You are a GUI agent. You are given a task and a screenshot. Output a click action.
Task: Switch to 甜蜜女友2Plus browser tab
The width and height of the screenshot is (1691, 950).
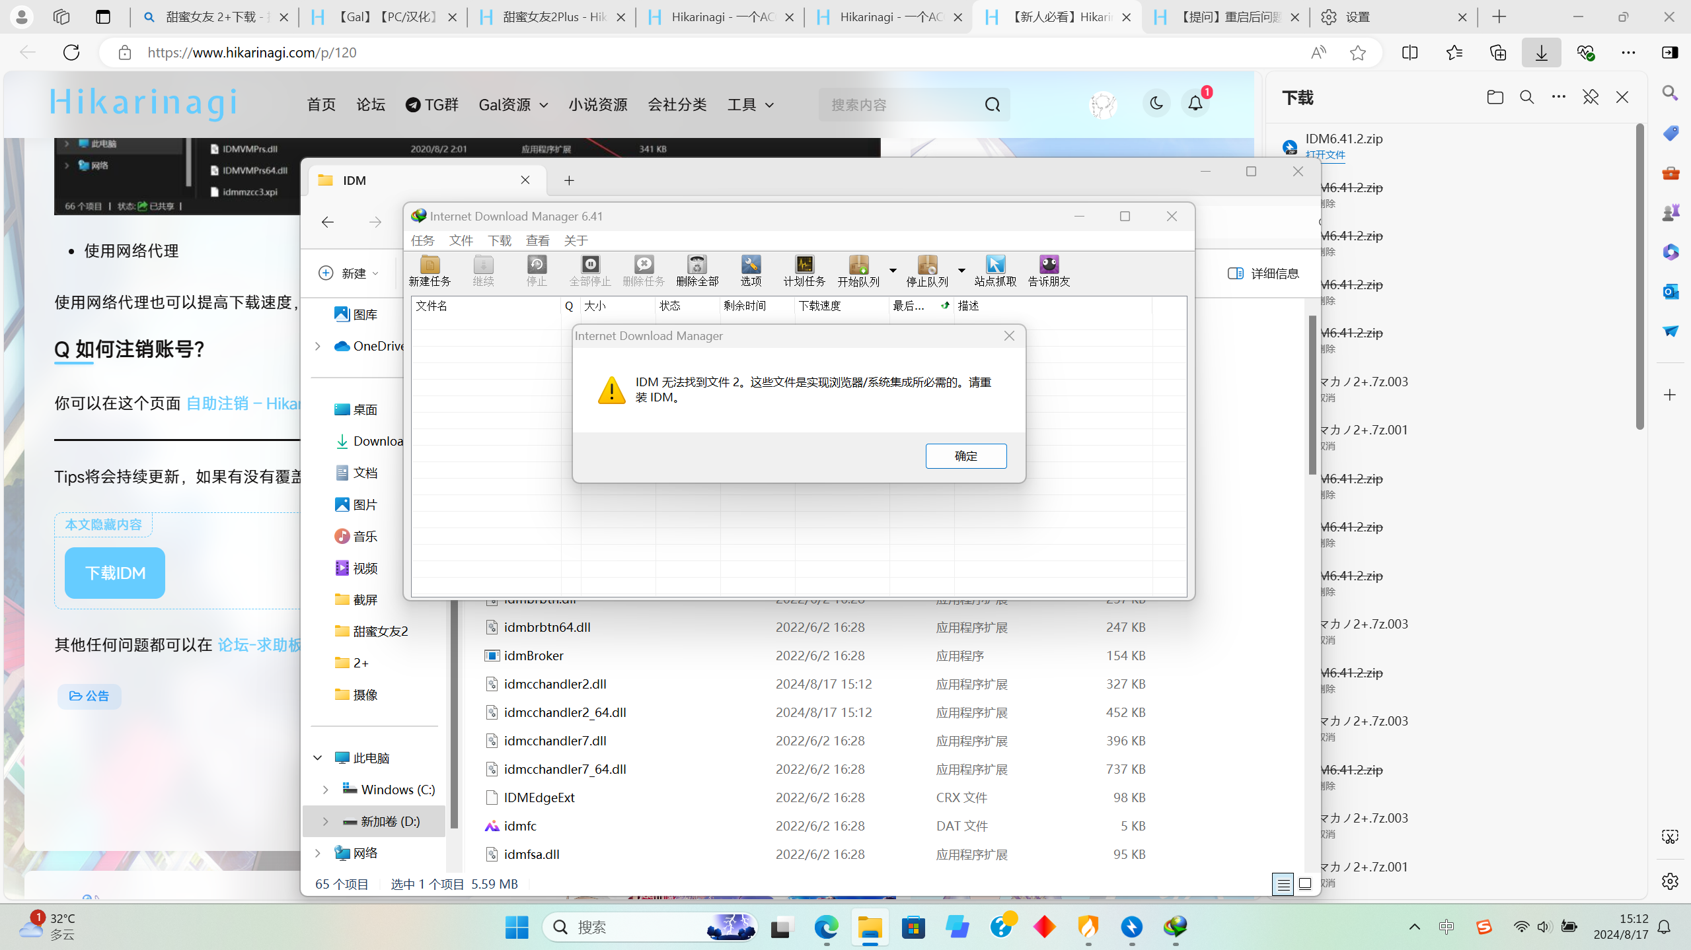pos(552,17)
